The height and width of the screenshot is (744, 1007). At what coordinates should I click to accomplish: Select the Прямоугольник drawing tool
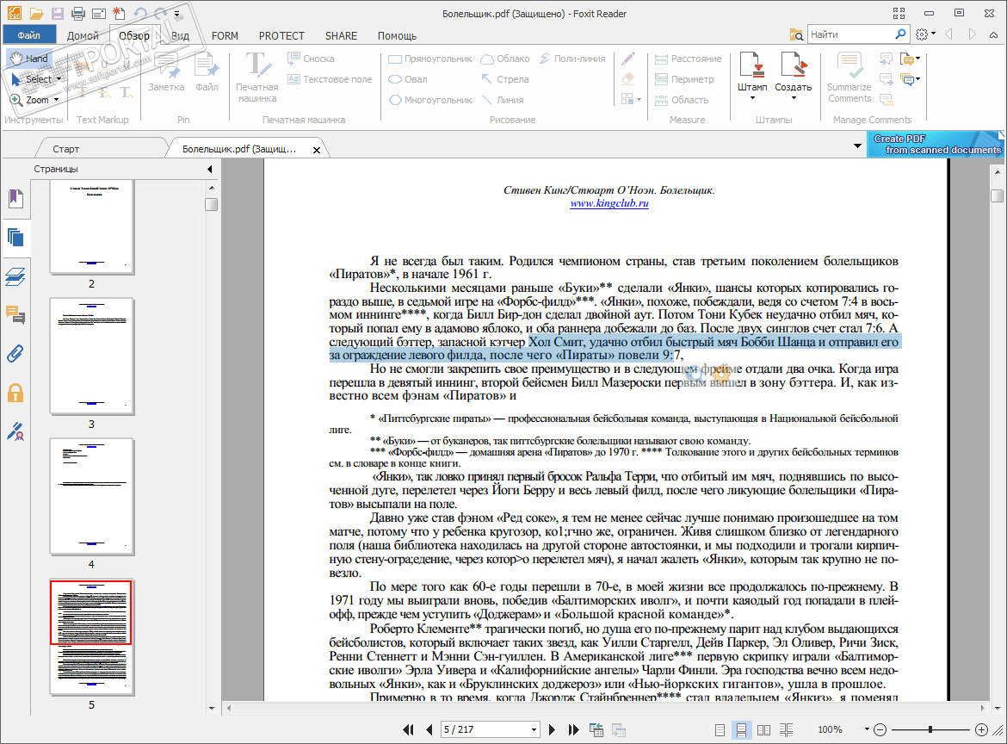(430, 59)
